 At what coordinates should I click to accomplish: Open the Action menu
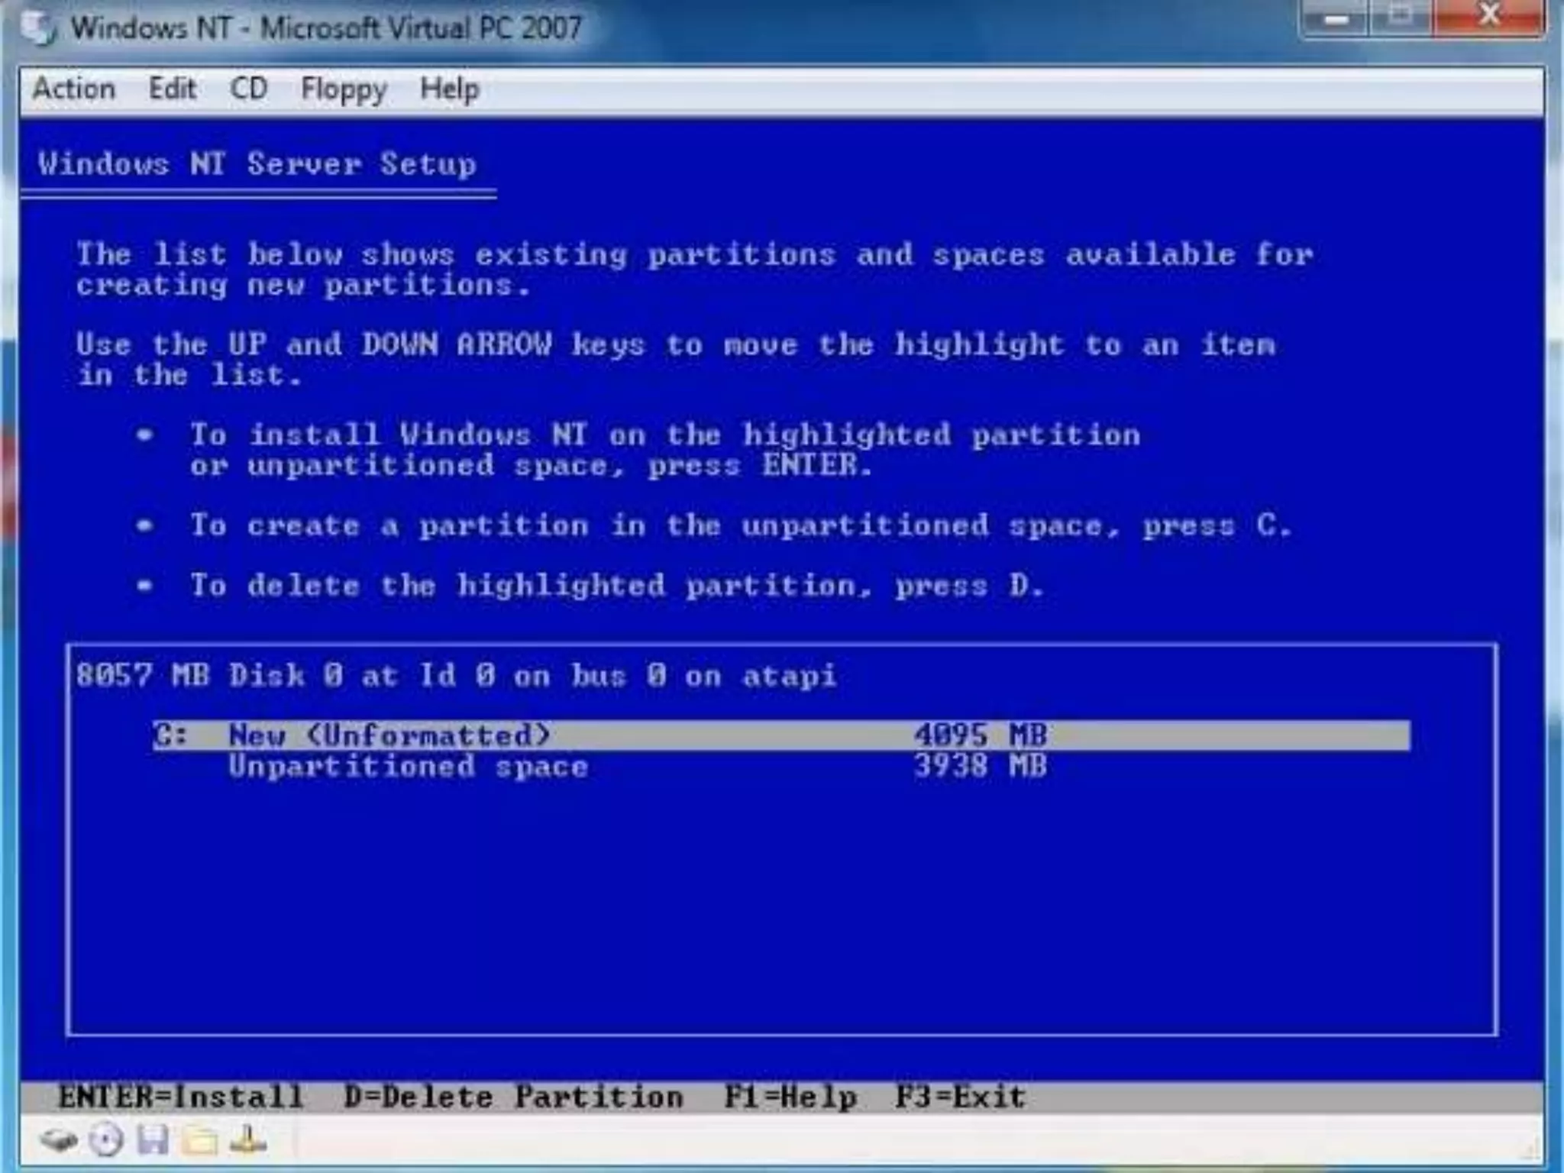tap(74, 89)
